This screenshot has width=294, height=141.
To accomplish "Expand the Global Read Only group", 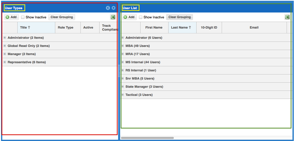I will tap(5, 46).
